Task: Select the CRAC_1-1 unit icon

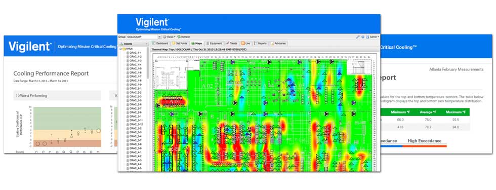Action: pos(128,53)
